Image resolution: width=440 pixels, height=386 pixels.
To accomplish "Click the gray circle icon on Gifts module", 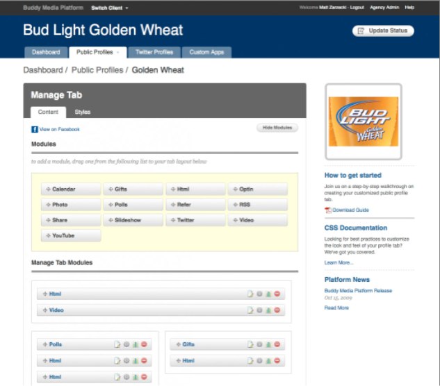I will [x=259, y=344].
